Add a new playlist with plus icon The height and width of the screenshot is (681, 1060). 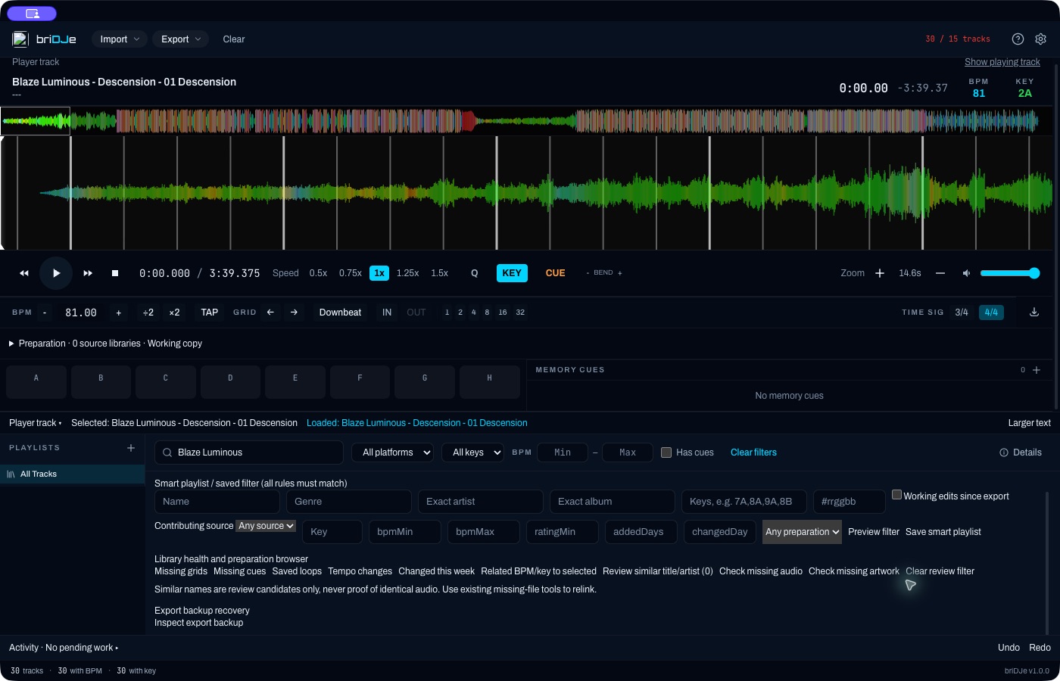131,448
